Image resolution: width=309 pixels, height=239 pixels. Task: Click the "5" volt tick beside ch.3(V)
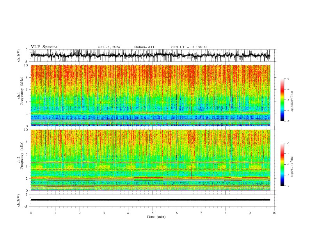click(27, 194)
